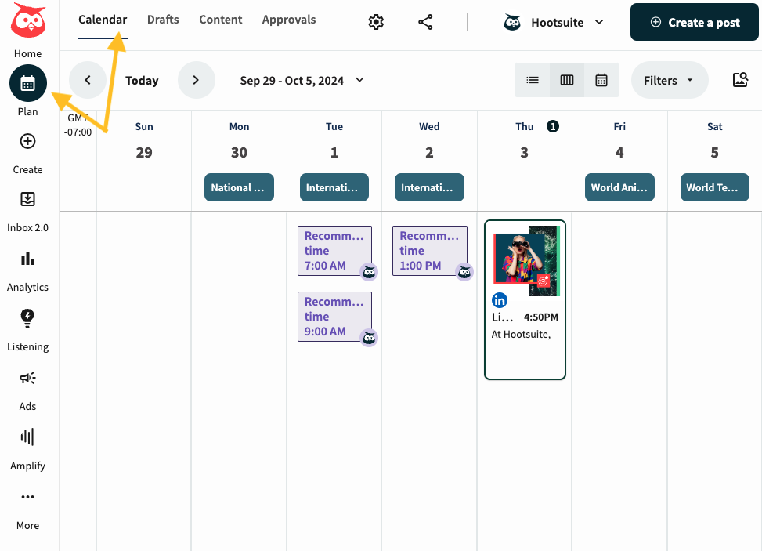Open the publishing settings gear
The height and width of the screenshot is (551, 762).
(x=375, y=22)
